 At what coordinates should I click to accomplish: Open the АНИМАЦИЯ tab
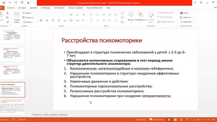point(59,8)
